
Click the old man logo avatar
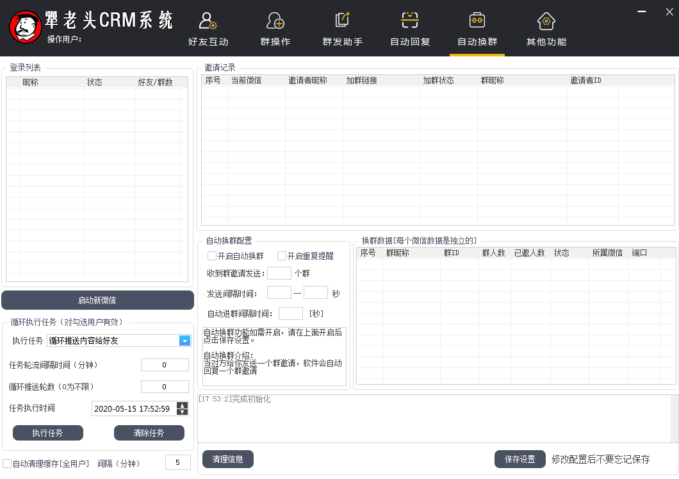25,28
